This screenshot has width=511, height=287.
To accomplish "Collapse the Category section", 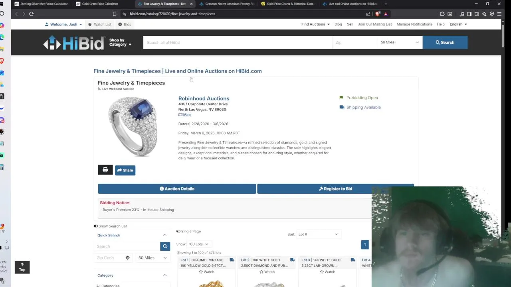I will click(x=164, y=275).
